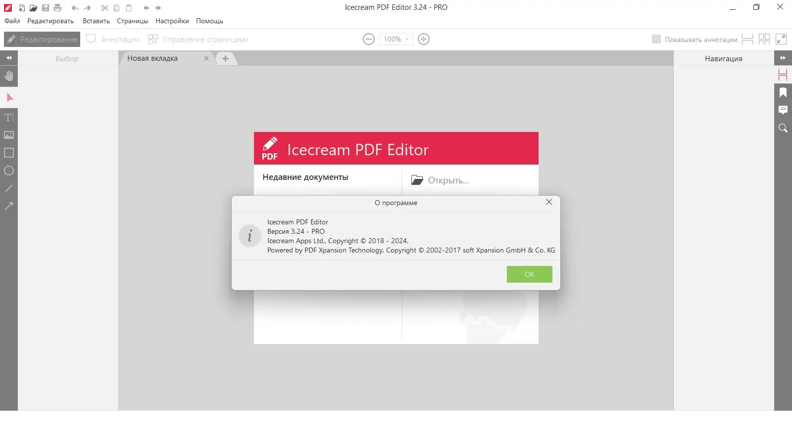Select the Arrow drawing tool
The width and height of the screenshot is (792, 425).
[9, 206]
